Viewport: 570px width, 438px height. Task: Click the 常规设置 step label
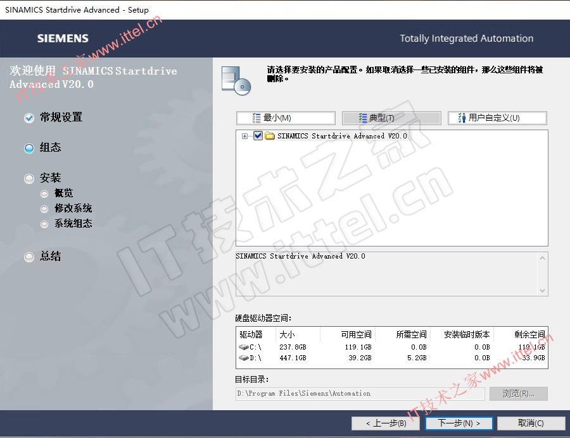click(x=61, y=118)
